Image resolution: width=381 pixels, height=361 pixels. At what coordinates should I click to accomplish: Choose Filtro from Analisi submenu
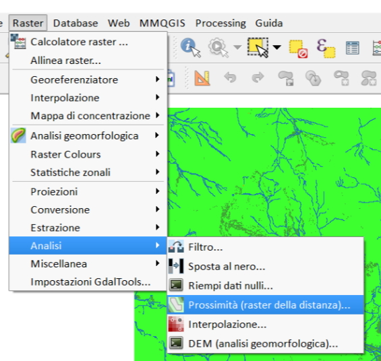266,247
